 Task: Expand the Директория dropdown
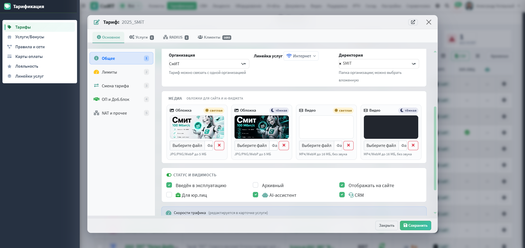[379, 64]
